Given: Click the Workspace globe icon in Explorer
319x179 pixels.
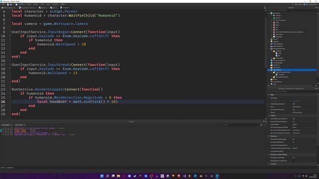Looking at the screenshot, I should tap(271, 13).
